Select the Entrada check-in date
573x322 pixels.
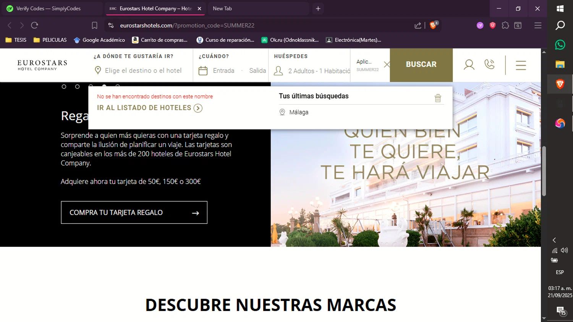(223, 71)
